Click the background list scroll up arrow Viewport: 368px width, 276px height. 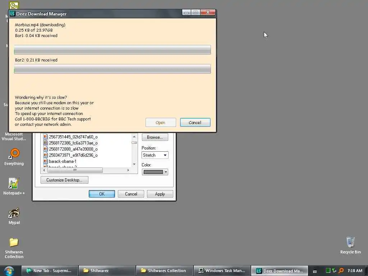click(x=134, y=137)
